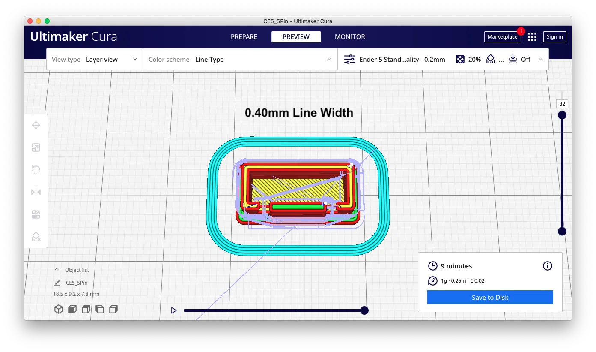Open the Marketplace
This screenshot has width=596, height=352.
[502, 37]
